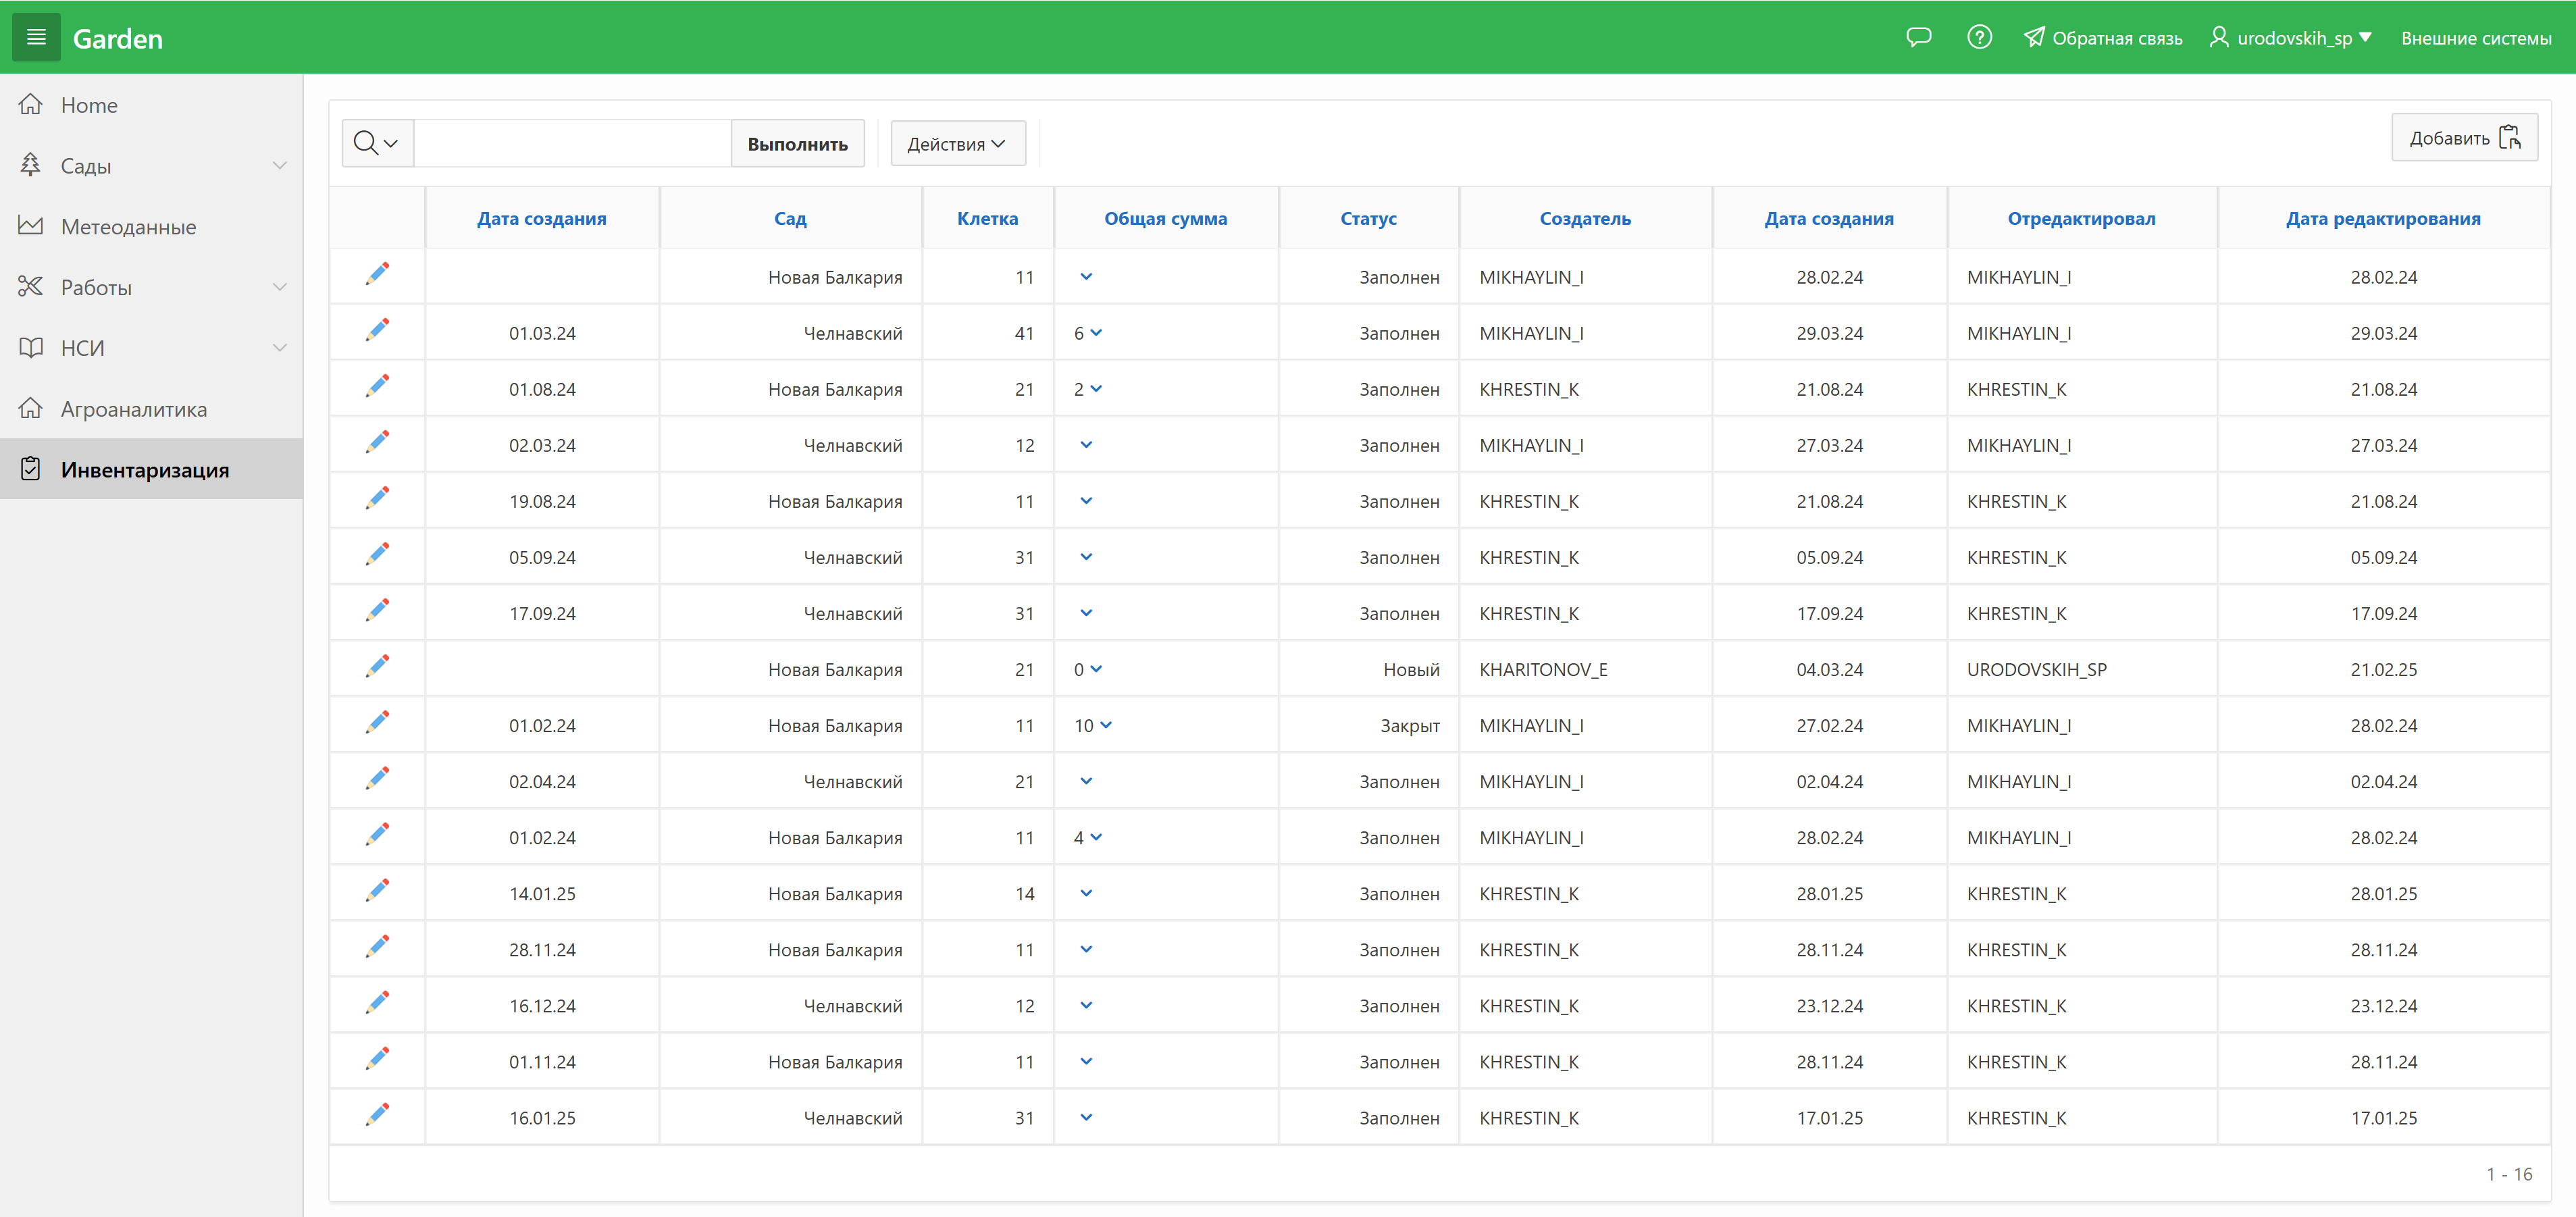The image size is (2576, 1217).
Task: Select Инвентаризация menu item
Action: 145,470
